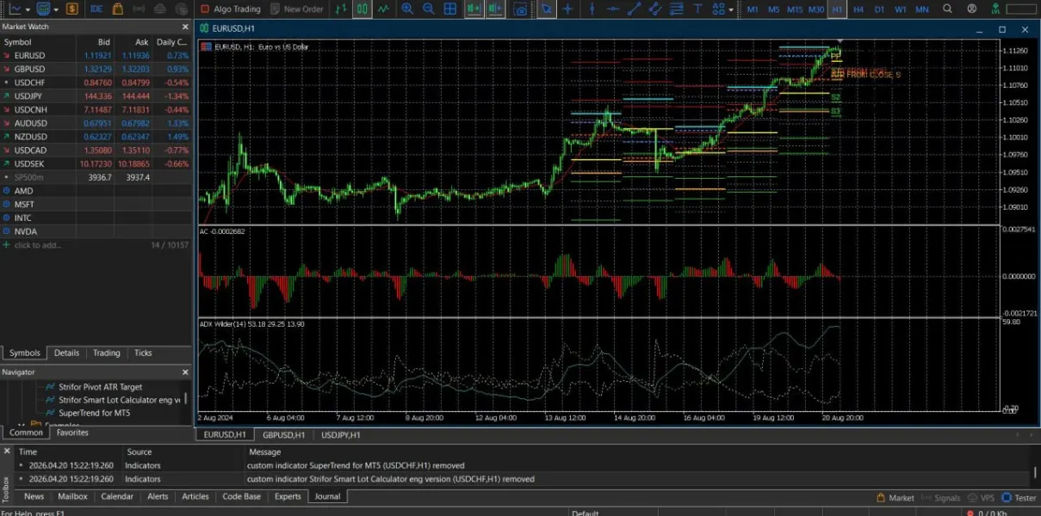This screenshot has width=1041, height=516.
Task: Select the crosshair tool
Action: [567, 9]
